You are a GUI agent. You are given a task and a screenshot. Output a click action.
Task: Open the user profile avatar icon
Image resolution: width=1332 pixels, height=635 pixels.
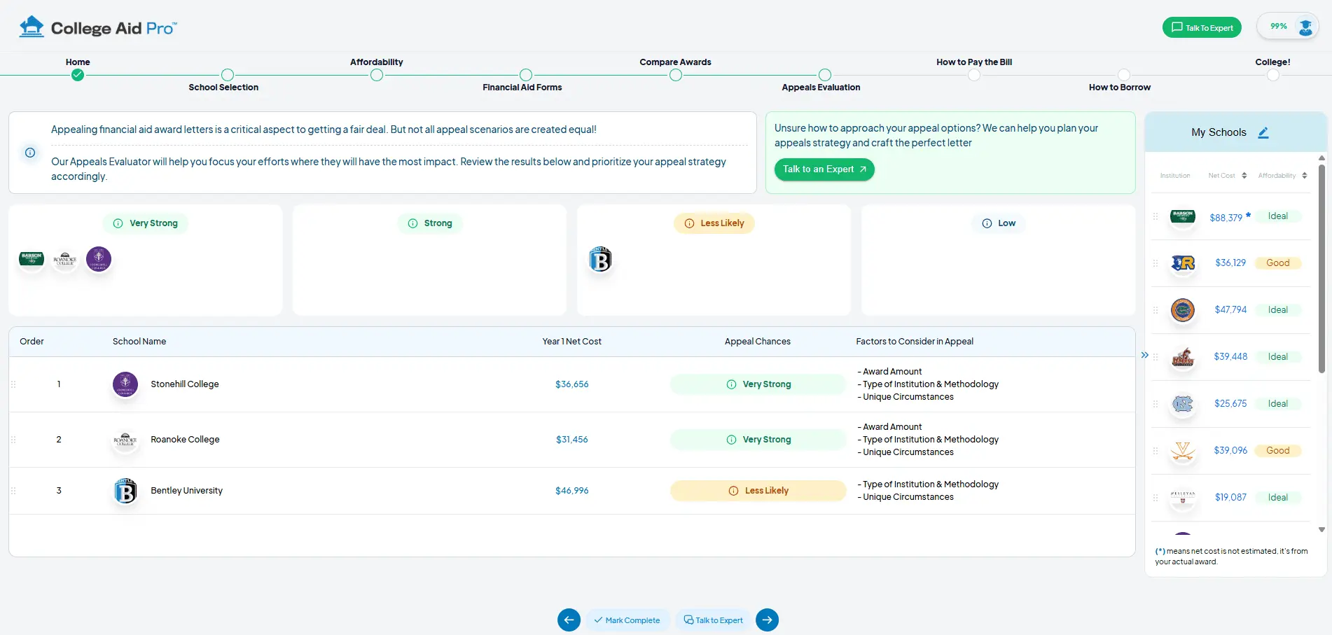tap(1305, 27)
